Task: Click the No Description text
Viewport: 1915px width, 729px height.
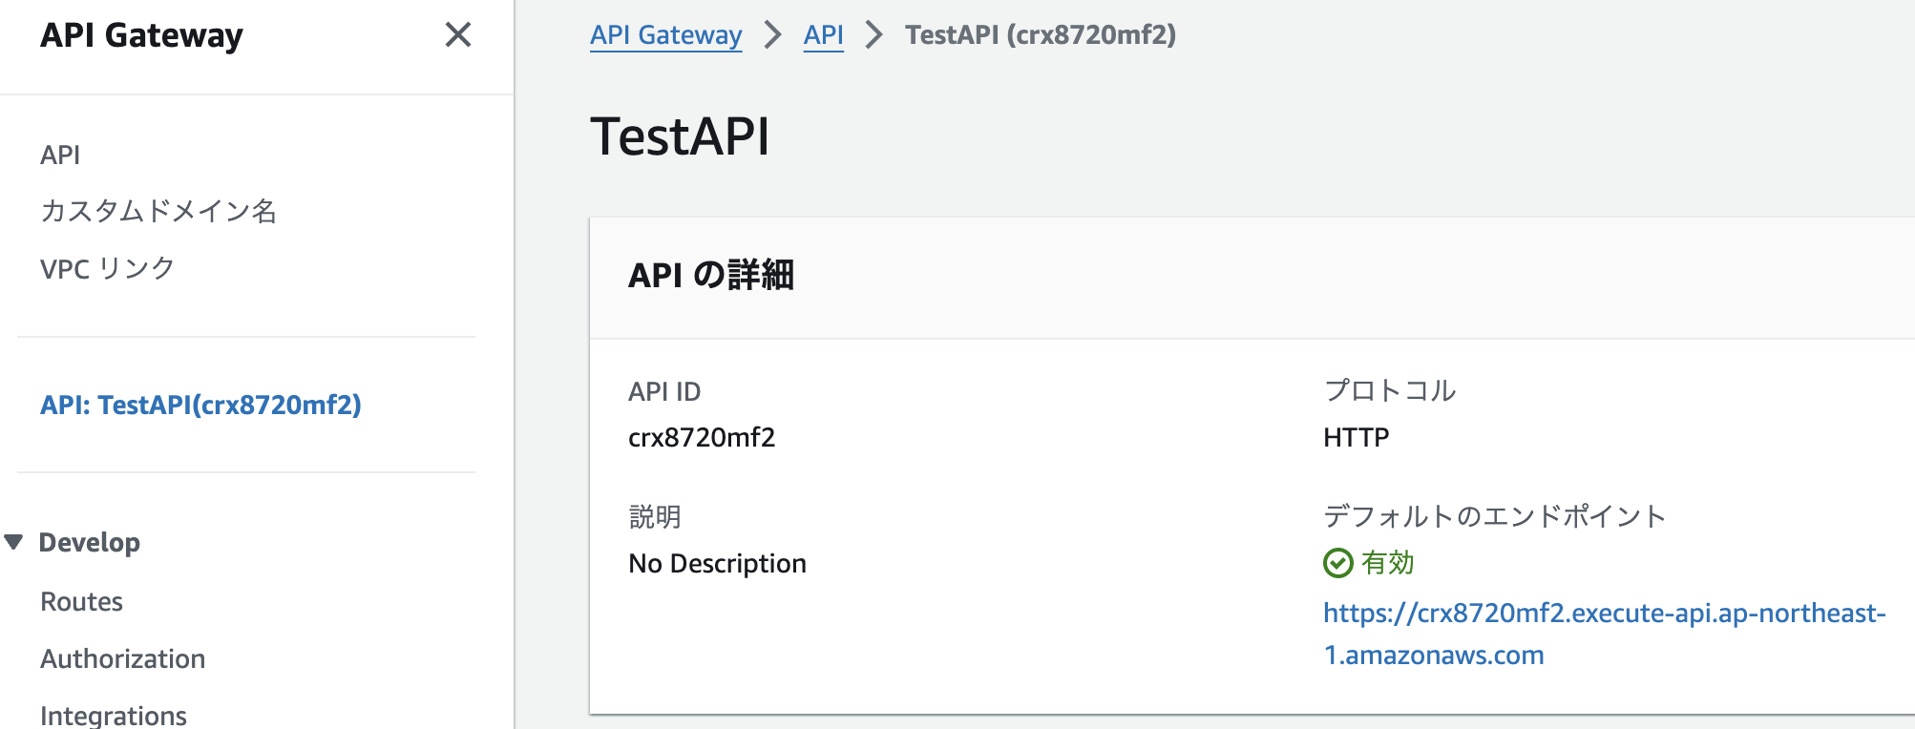Action: click(x=717, y=563)
